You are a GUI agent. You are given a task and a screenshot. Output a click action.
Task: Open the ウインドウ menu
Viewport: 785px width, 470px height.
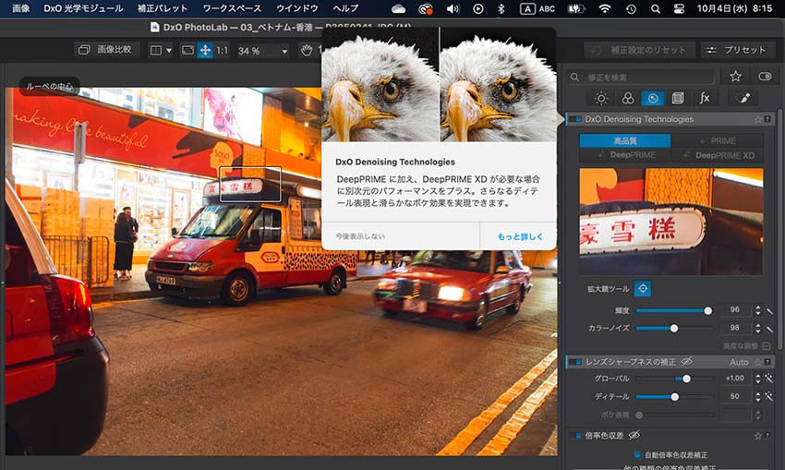point(296,8)
